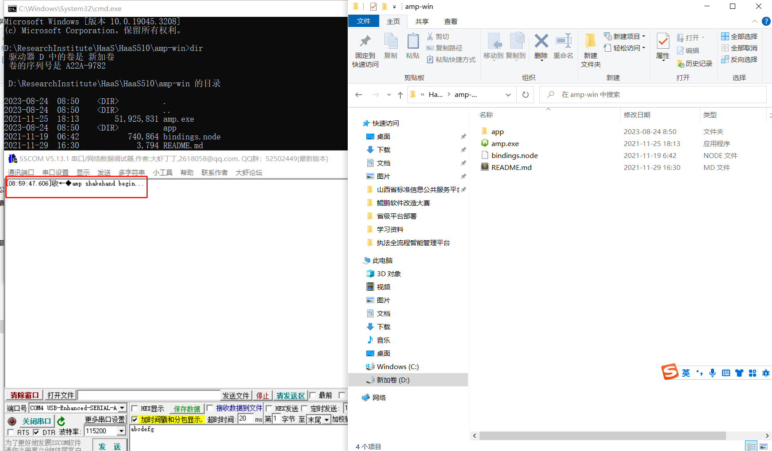Collapse the Explorer ribbon with chevron

pyautogui.click(x=754, y=21)
